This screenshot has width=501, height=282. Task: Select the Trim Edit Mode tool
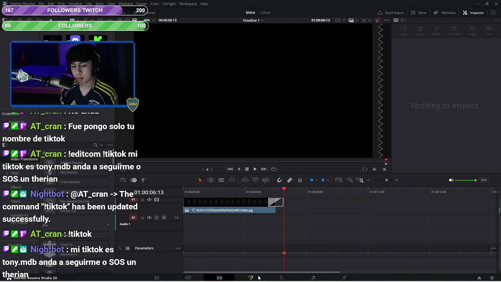(211, 180)
